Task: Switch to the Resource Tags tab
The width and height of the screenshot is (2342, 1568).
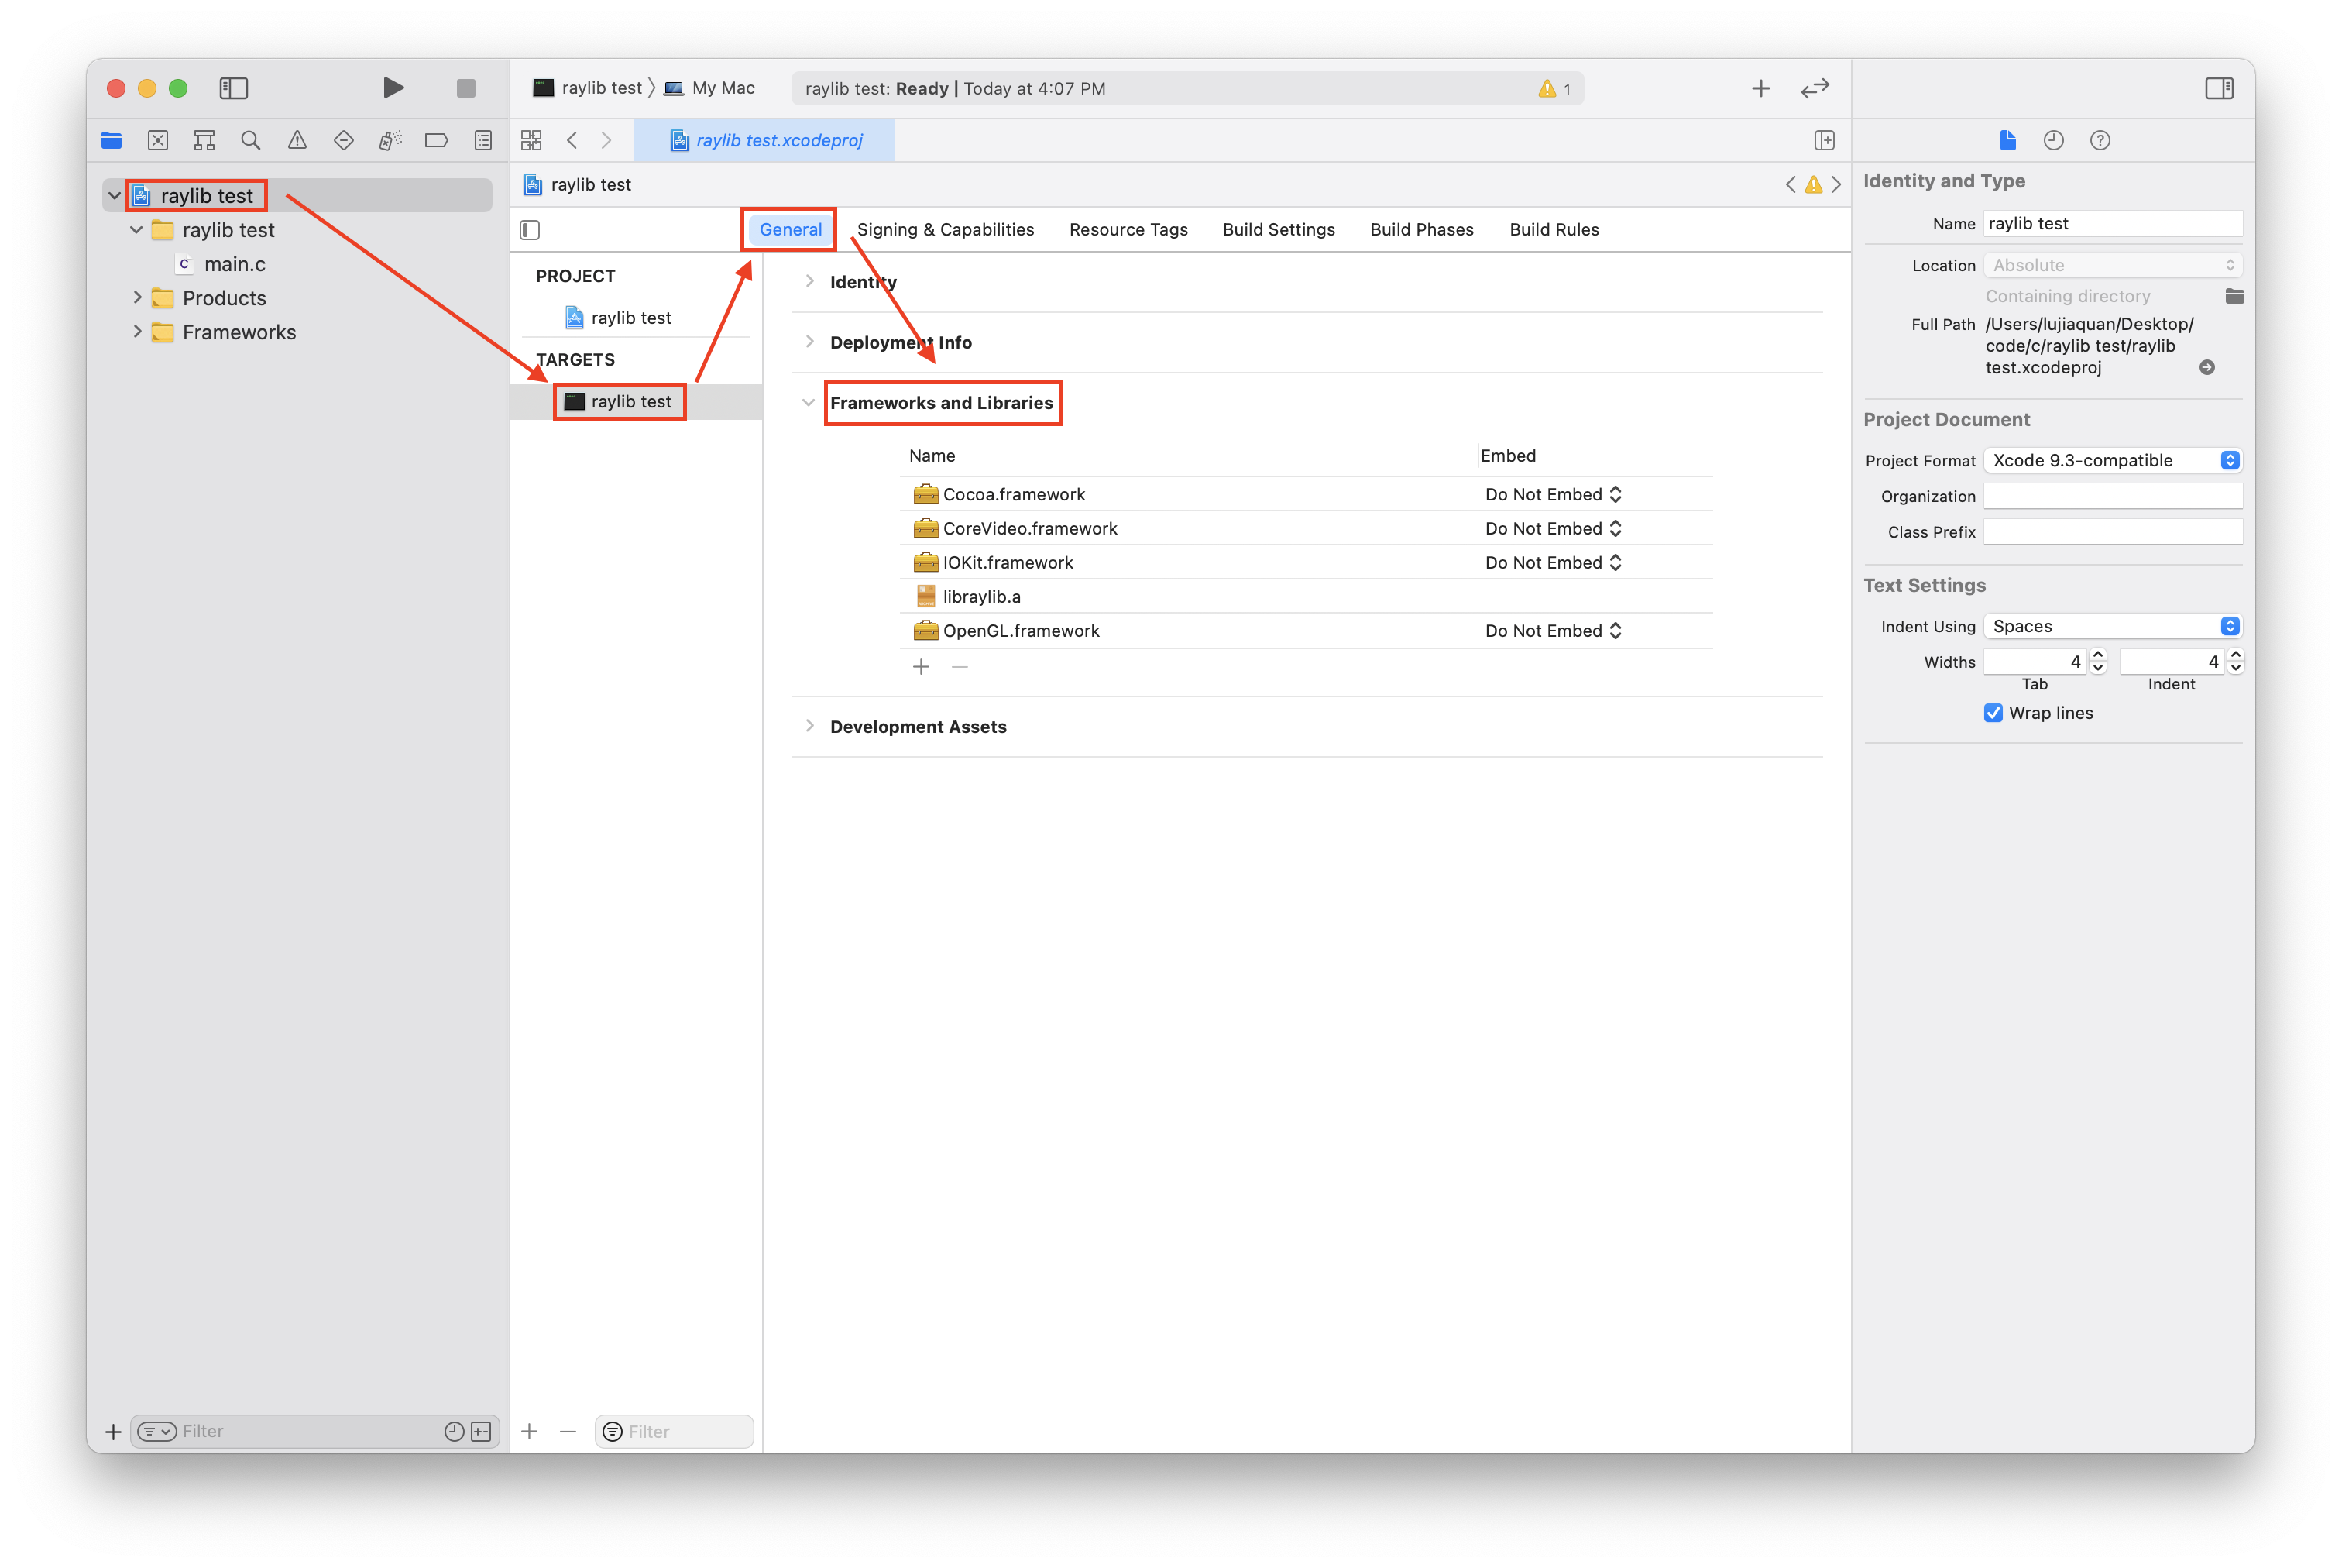Action: click(1128, 229)
